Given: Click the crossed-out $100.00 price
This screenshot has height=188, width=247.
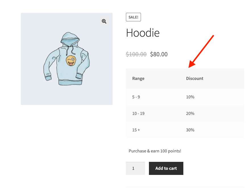Looking at the screenshot, I should pos(136,54).
